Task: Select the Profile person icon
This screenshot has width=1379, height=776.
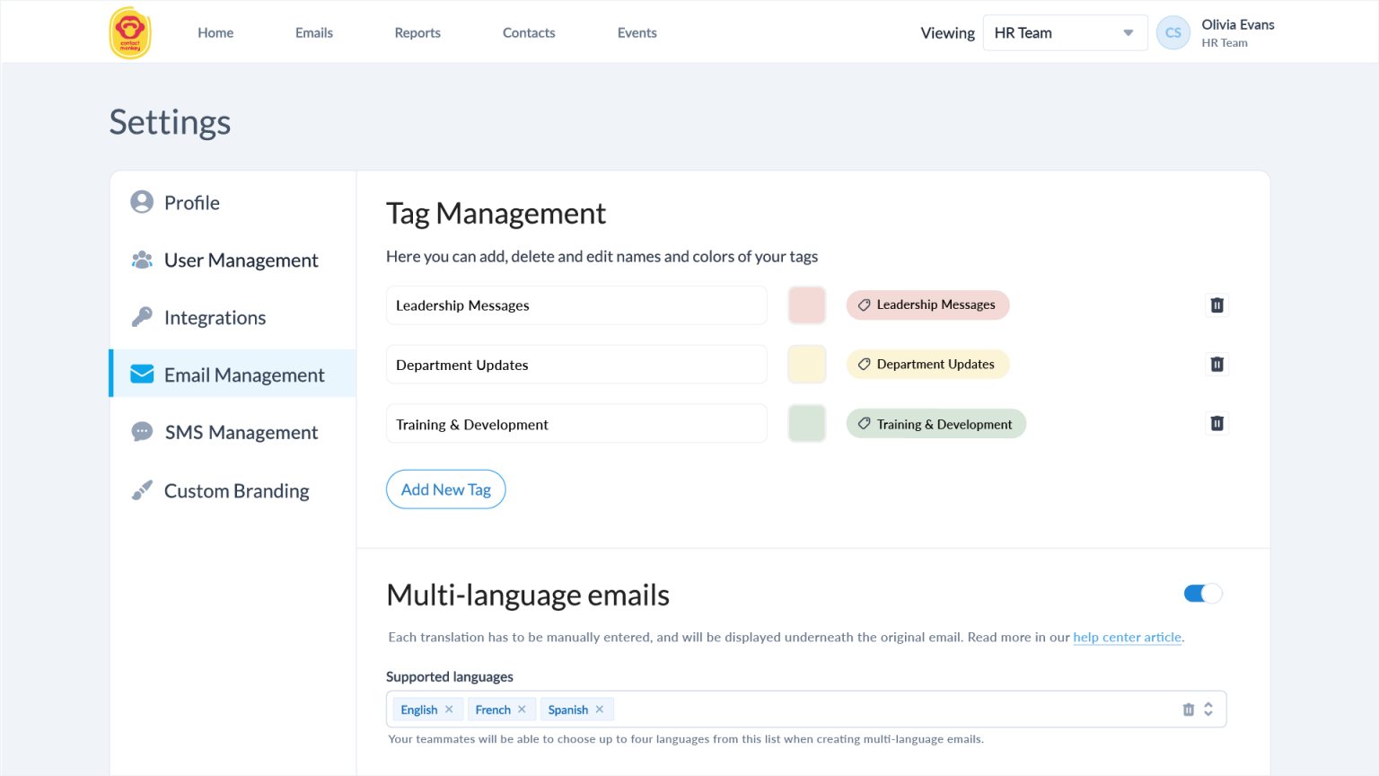Action: click(x=141, y=202)
